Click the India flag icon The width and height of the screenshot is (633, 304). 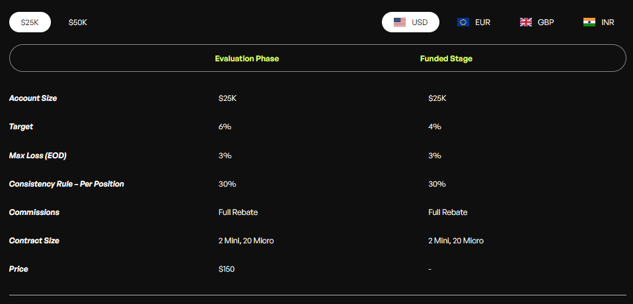(x=589, y=22)
